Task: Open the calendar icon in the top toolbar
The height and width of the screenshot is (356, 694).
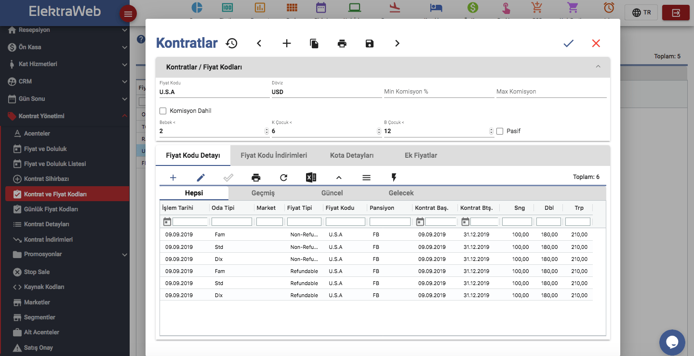Action: (321, 8)
